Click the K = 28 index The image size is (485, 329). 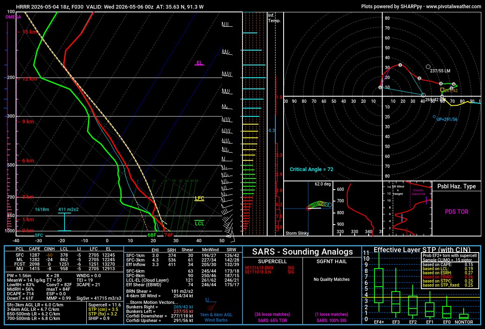coord(53,276)
